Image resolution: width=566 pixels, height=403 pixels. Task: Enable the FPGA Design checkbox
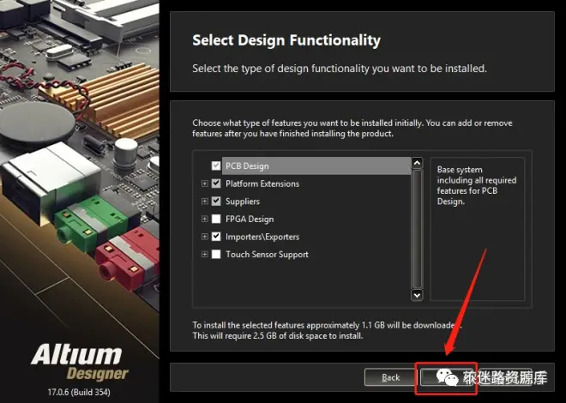tap(216, 219)
